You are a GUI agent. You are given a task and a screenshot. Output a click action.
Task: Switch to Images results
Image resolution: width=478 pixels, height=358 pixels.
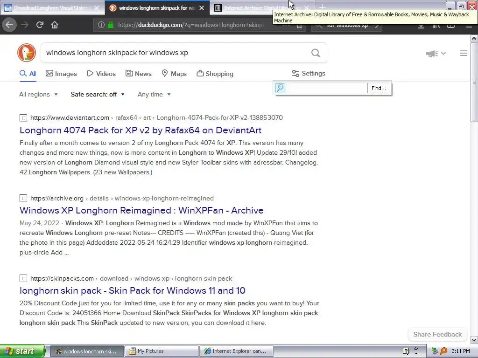[x=61, y=74]
